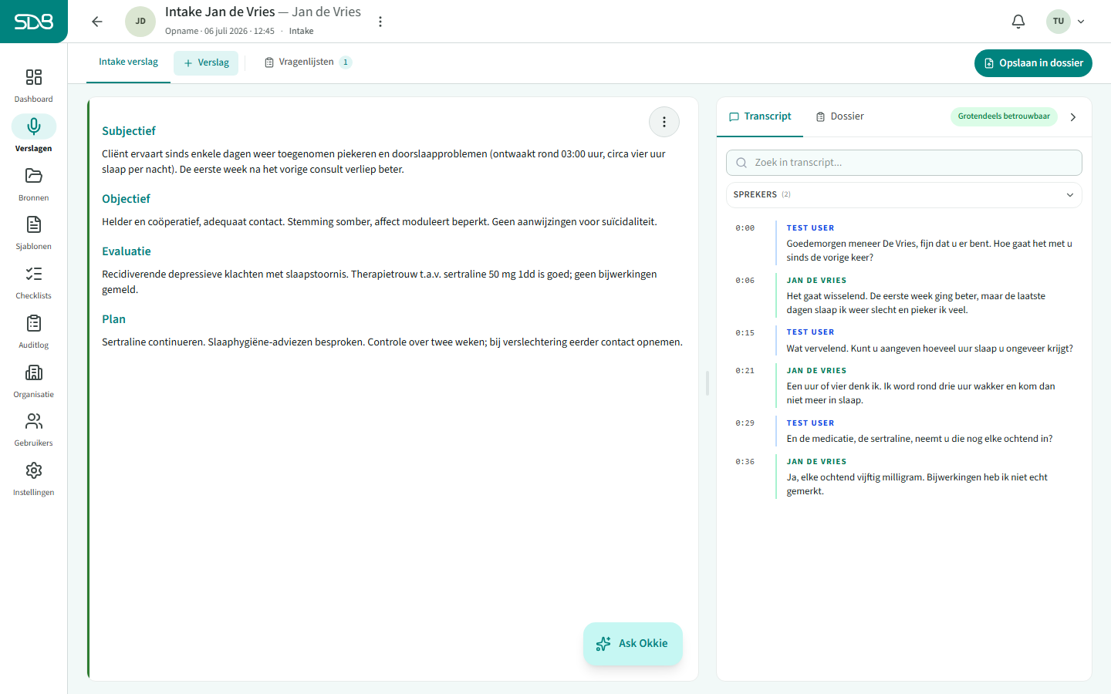Screen dimensions: 1111x694
Task: Click Grotendeels betrouwbaar badge
Action: [1004, 116]
